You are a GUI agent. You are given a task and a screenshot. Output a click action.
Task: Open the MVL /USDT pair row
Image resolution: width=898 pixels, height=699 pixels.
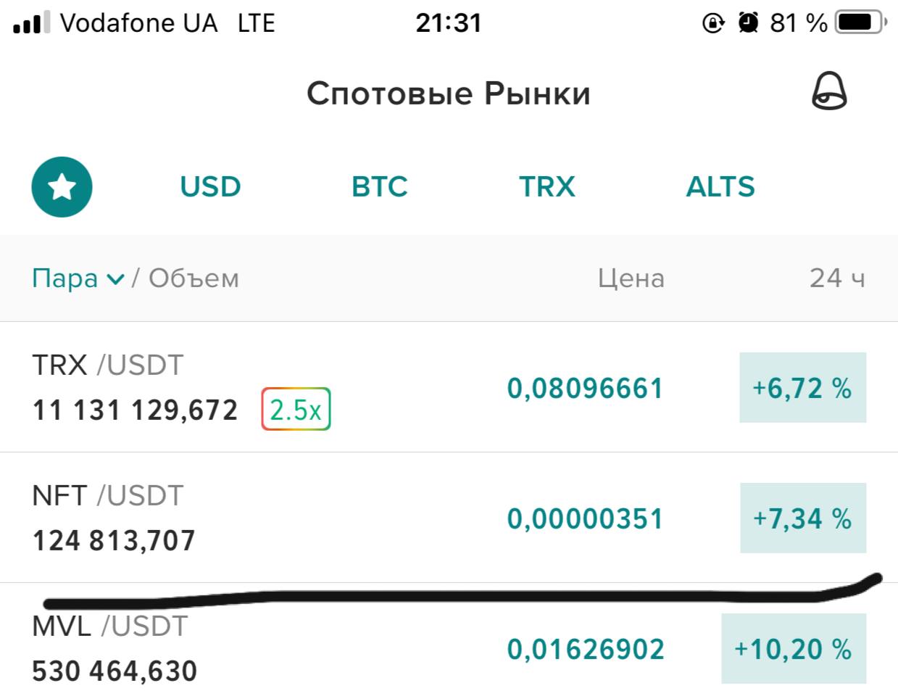click(x=449, y=641)
